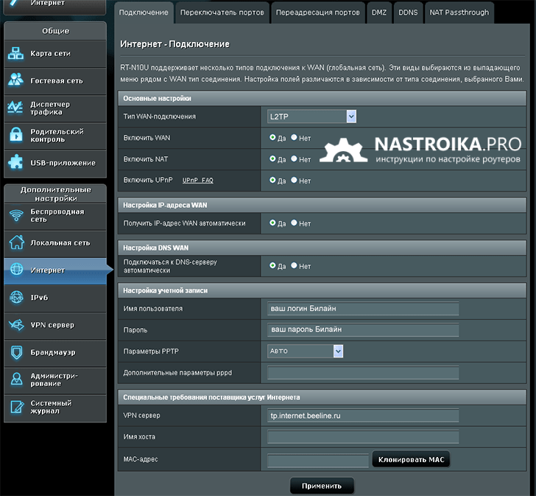Open the USB-приложение puzzle icon
536x496 pixels.
point(15,162)
